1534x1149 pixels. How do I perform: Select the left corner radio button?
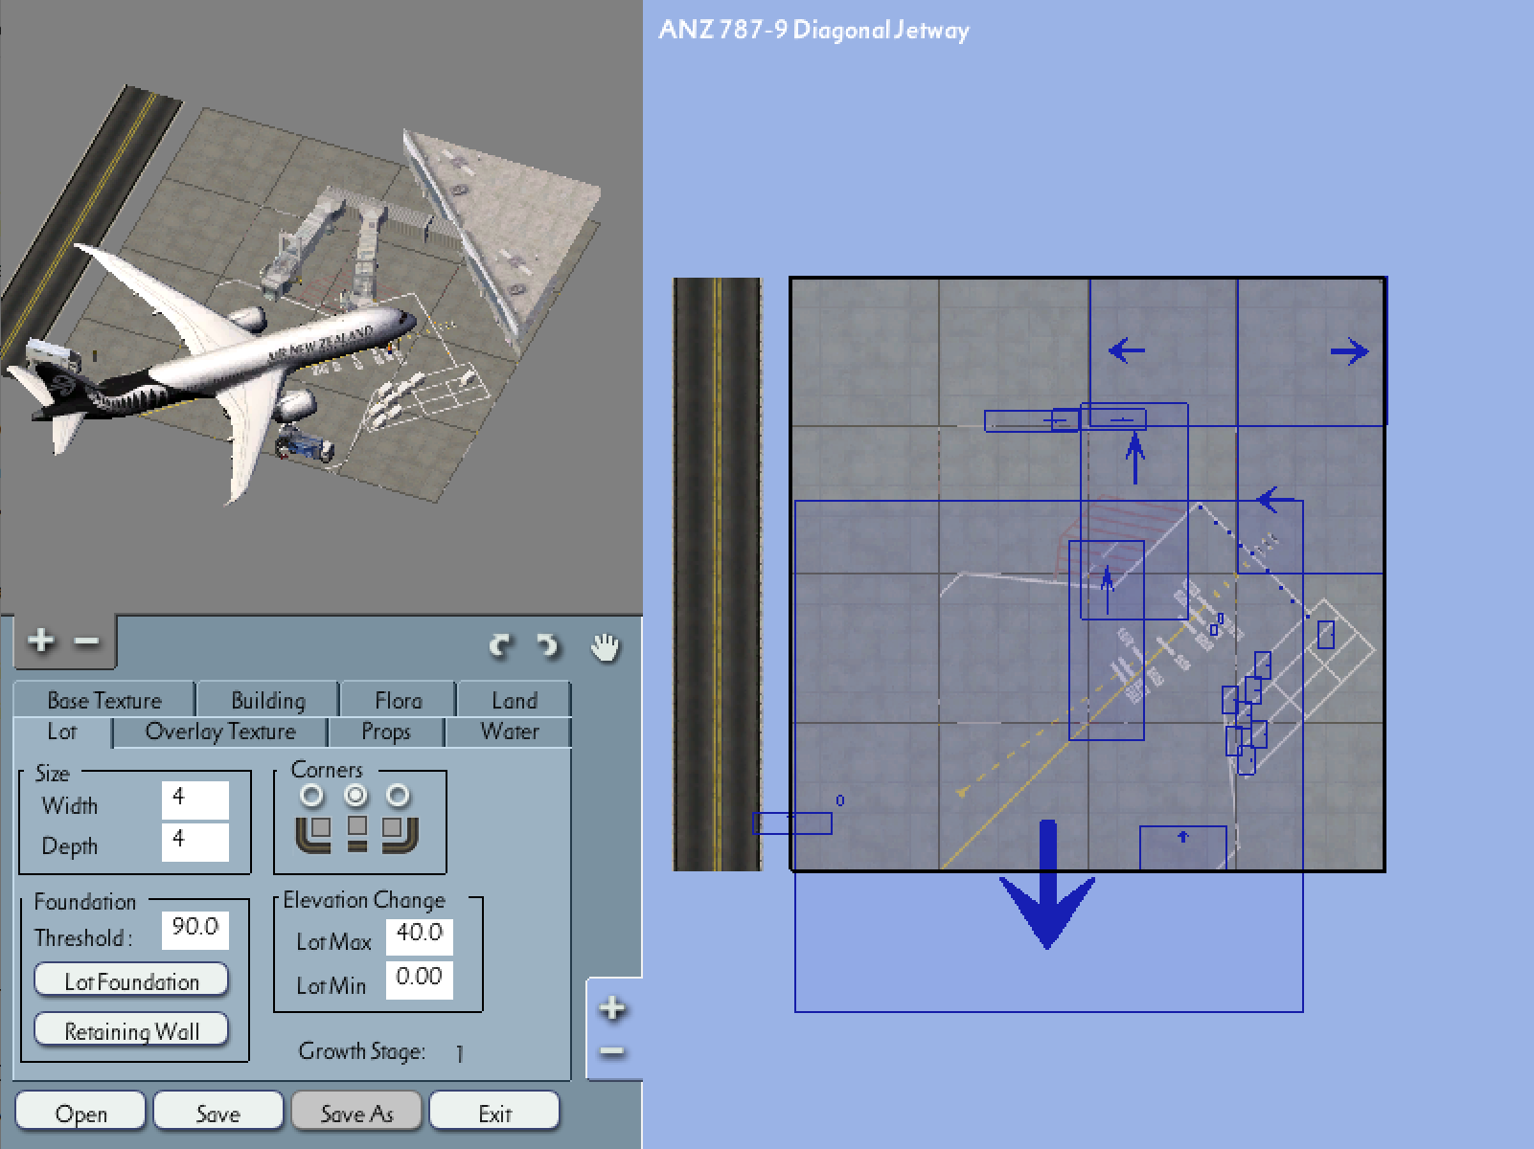pyautogui.click(x=311, y=795)
